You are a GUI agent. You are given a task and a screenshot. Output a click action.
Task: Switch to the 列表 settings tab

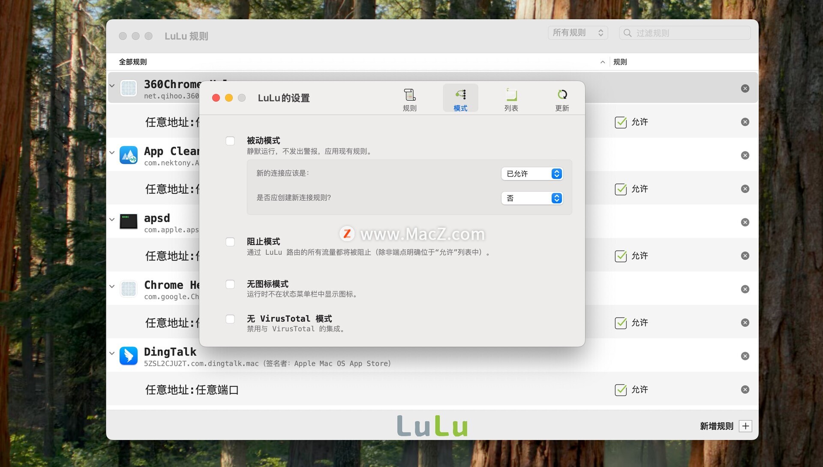pos(511,99)
